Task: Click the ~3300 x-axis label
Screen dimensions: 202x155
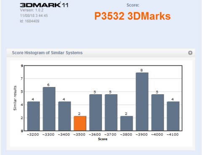Action: coord(48,135)
